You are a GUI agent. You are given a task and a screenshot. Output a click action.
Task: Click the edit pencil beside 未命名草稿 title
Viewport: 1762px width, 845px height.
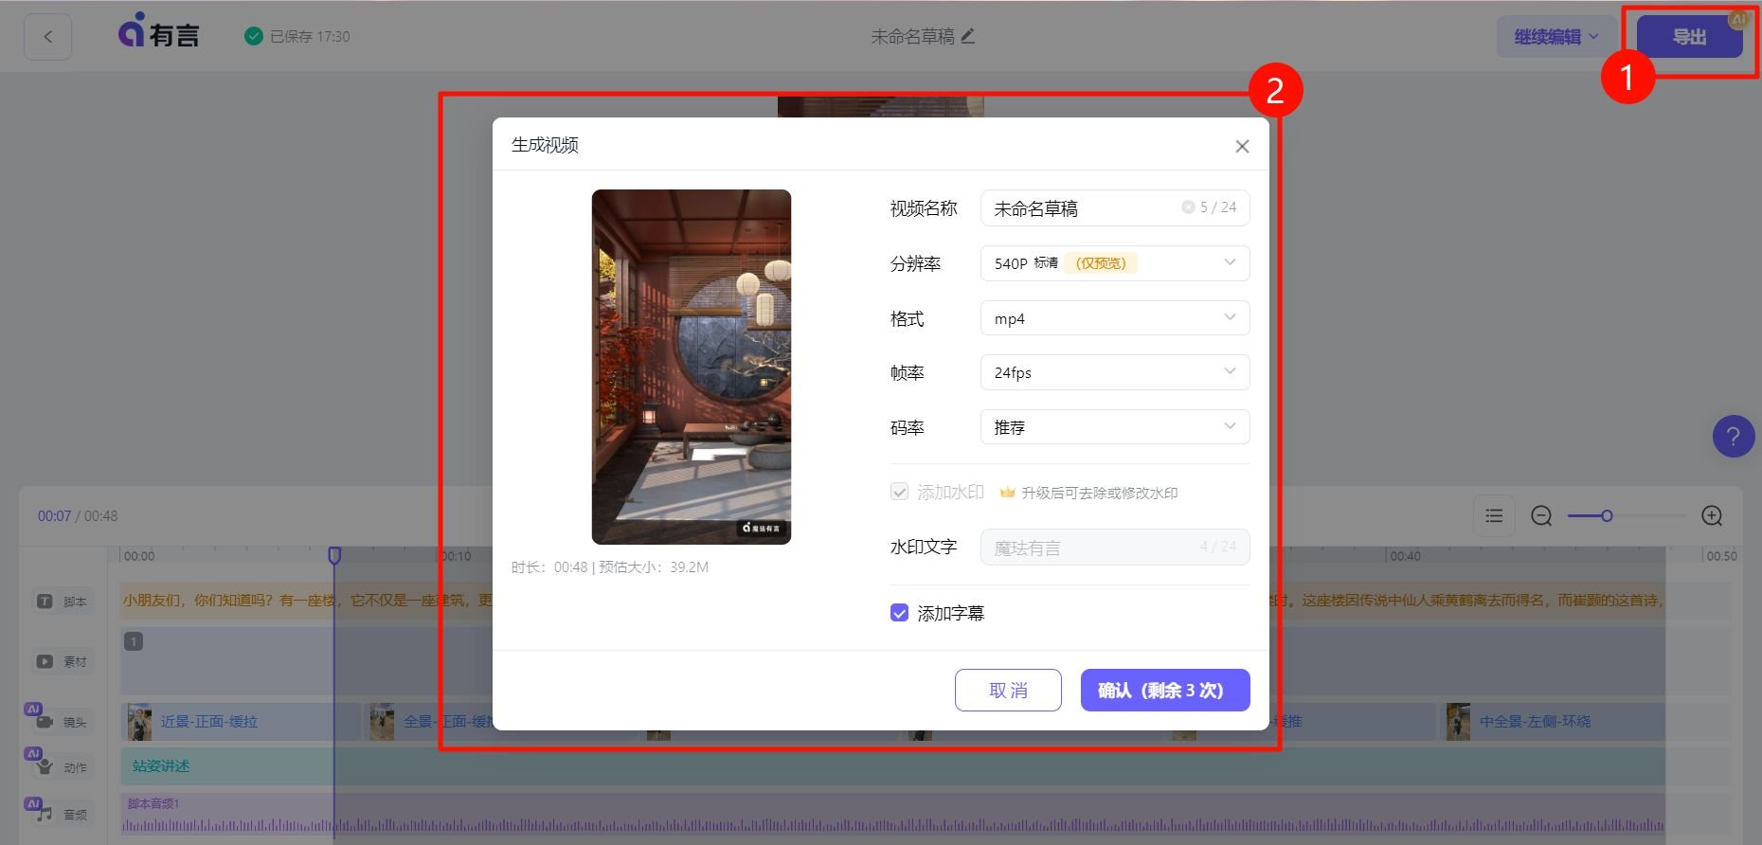point(967,36)
